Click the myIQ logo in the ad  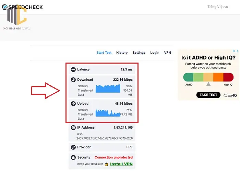[x=230, y=95]
